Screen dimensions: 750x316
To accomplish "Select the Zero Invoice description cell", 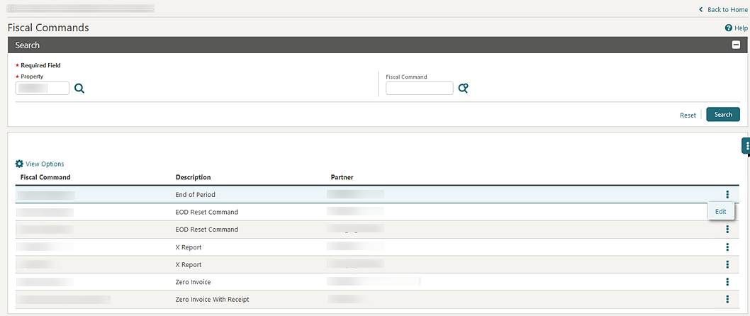I will click(193, 282).
